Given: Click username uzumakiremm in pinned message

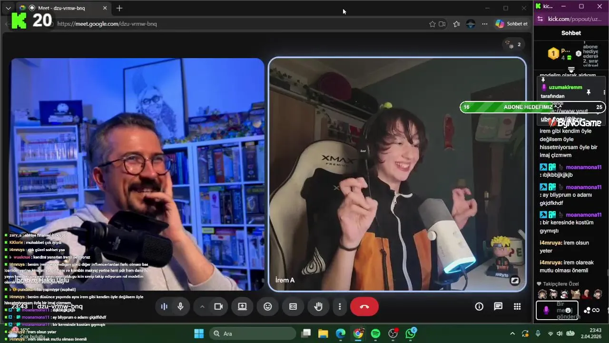Looking at the screenshot, I should (565, 87).
